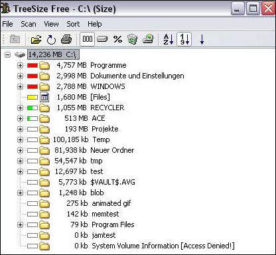Collapse the C:\ root node
Viewport: 276px width, 255px height.
(x=7, y=54)
